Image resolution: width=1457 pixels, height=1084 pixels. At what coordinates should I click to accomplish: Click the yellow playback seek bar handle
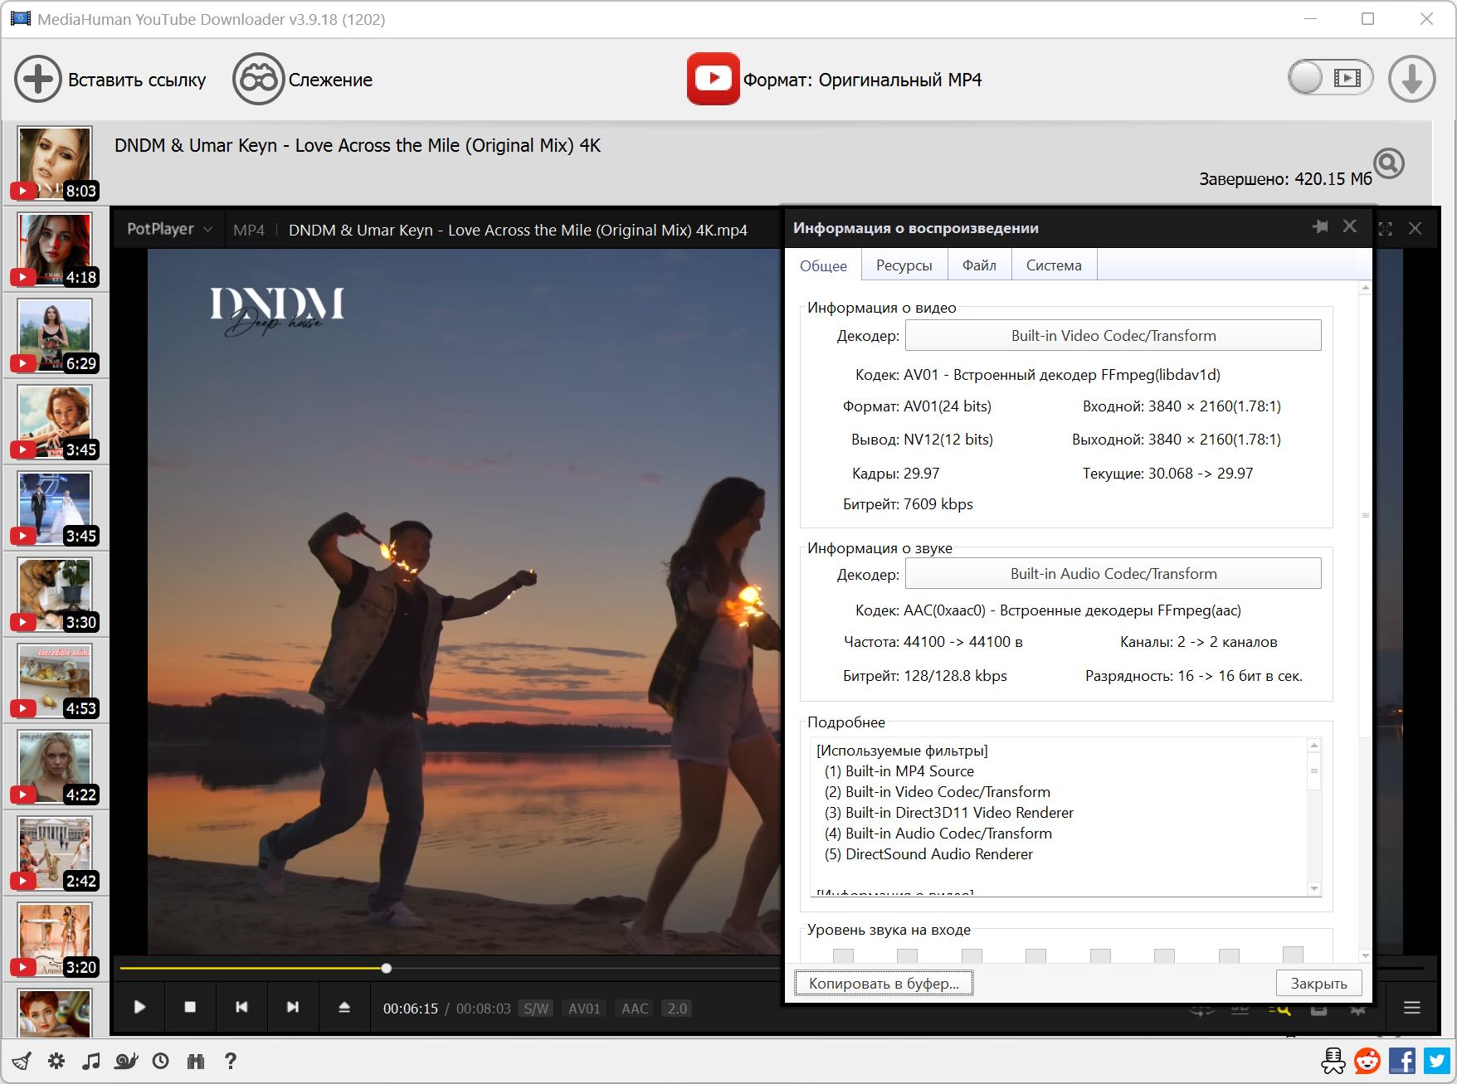click(x=387, y=968)
